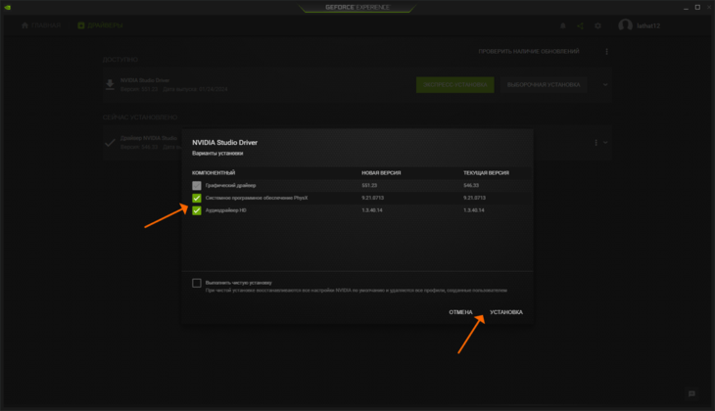The image size is (715, 411).
Task: Open three-dot menu near check for updates
Action: (606, 52)
